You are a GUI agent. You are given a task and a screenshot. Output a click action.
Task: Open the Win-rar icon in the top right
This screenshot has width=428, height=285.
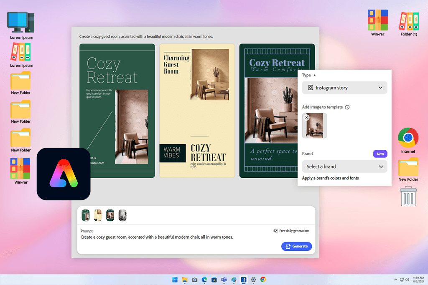click(378, 23)
